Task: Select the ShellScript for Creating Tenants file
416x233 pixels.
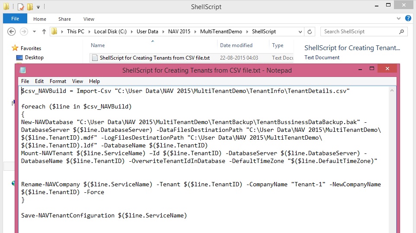Action: [154, 58]
